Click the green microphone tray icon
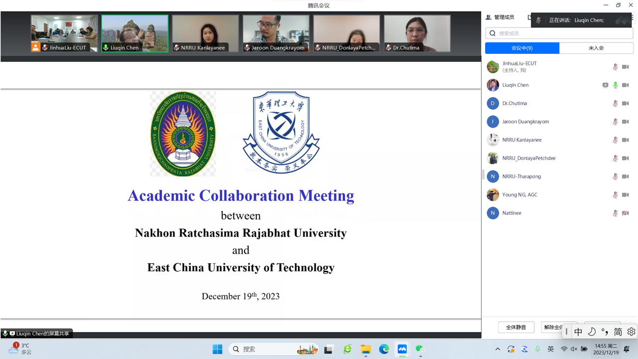The width and height of the screenshot is (638, 359). pos(537,349)
